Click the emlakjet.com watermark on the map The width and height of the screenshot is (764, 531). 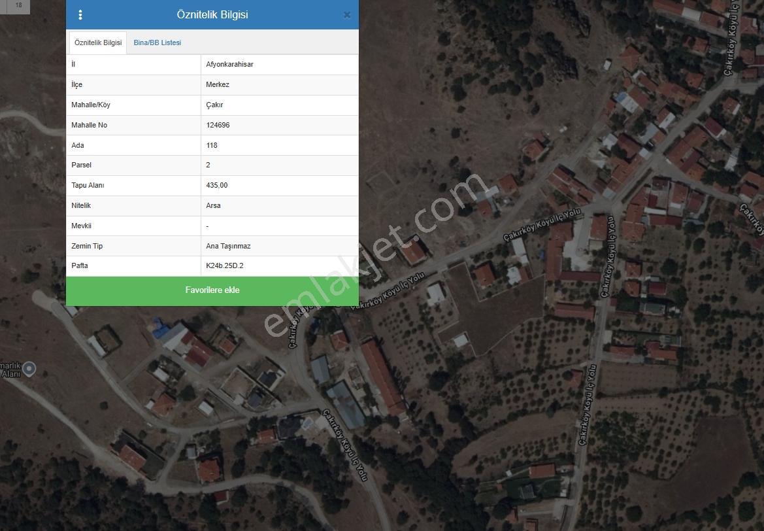(x=375, y=254)
